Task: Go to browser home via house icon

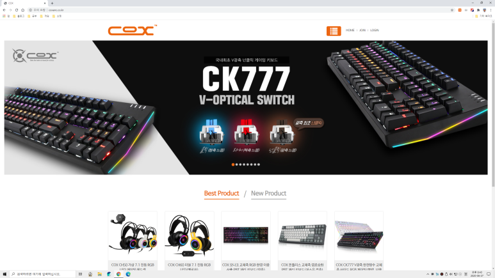Action: tap(22, 10)
